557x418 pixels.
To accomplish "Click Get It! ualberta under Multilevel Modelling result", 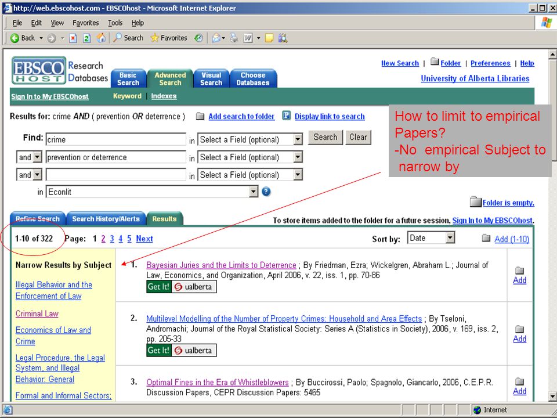I will coord(182,351).
